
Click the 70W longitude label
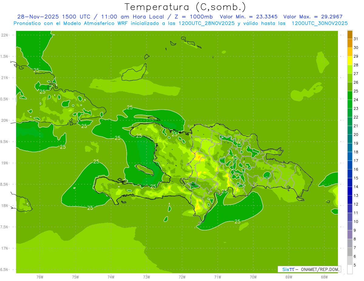click(x=253, y=277)
